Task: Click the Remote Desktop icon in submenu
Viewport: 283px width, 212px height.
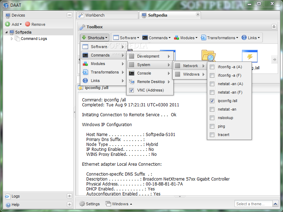Action: point(132,82)
